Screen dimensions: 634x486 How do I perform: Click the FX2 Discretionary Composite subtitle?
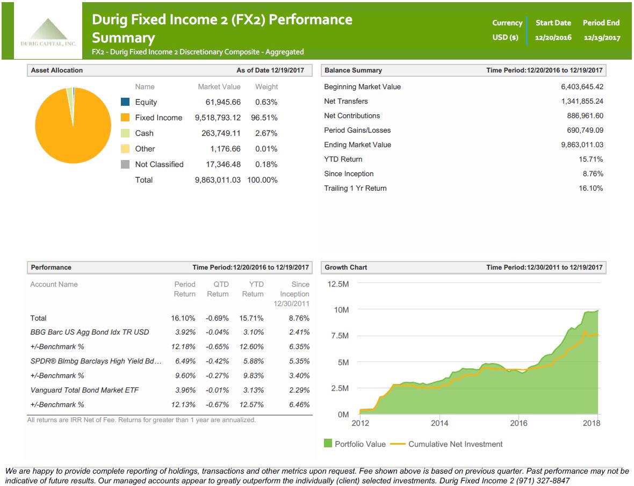tap(198, 52)
